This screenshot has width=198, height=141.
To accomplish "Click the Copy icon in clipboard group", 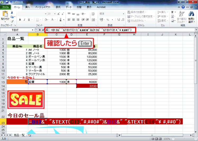I will point(12,17).
